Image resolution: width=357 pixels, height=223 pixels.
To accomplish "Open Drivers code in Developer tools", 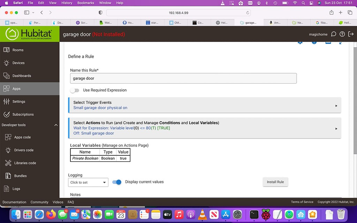I will [x=24, y=150].
